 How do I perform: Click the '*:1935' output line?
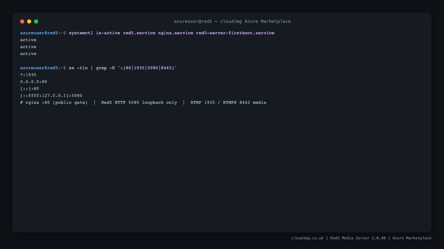[x=28, y=75]
